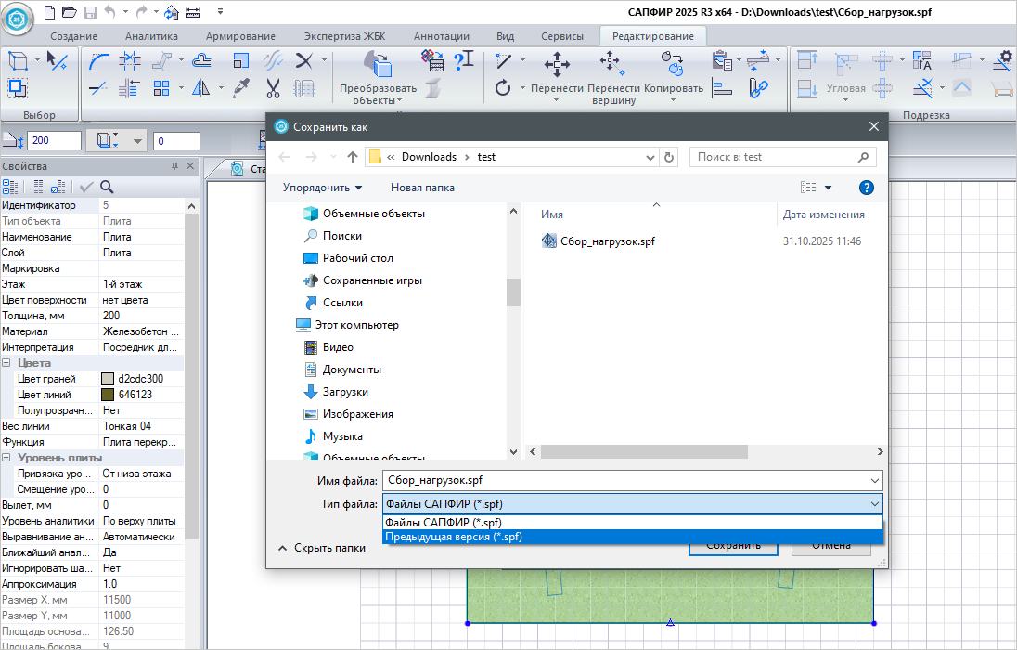Image resolution: width=1017 pixels, height=650 pixels.
Task: Click the Имя файла text field
Action: pos(626,480)
